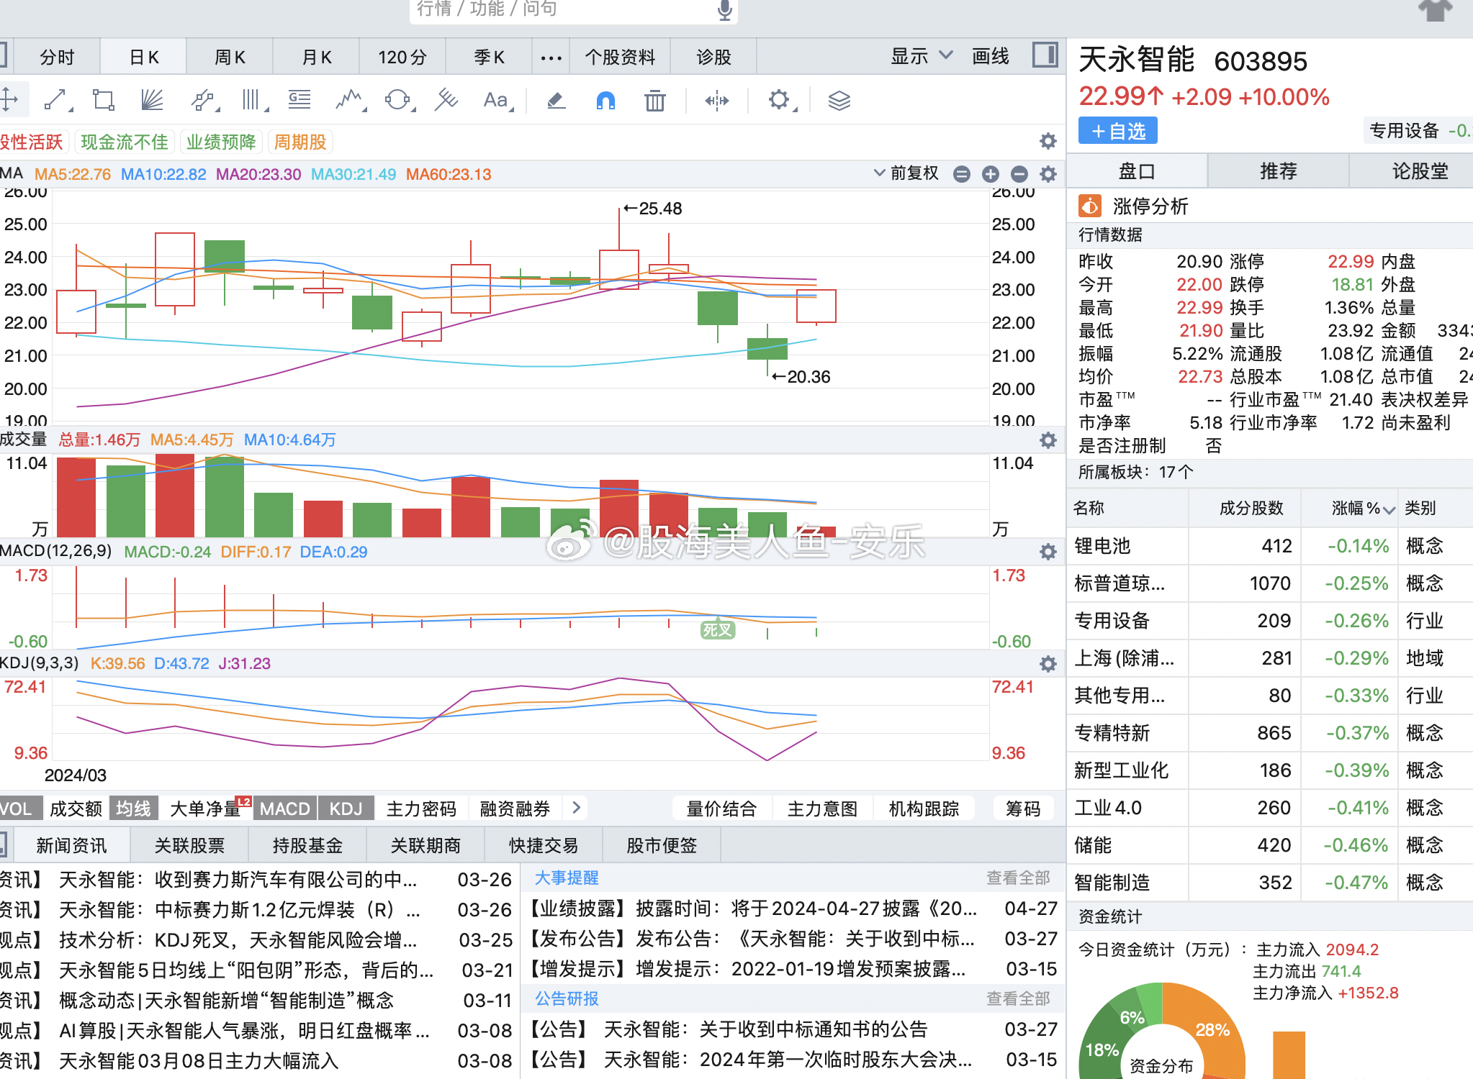This screenshot has width=1473, height=1079.
Task: Select the line drawing tool
Action: click(x=55, y=100)
